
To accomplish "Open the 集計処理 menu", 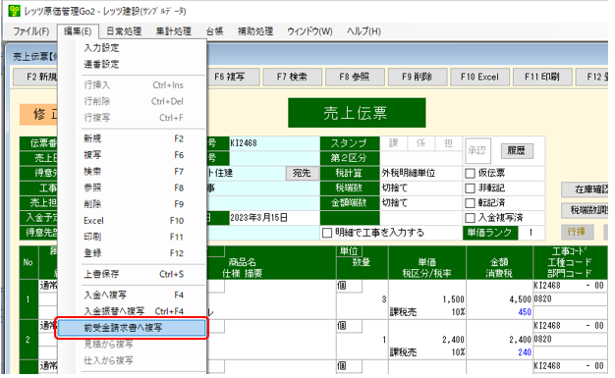I will [x=173, y=31].
